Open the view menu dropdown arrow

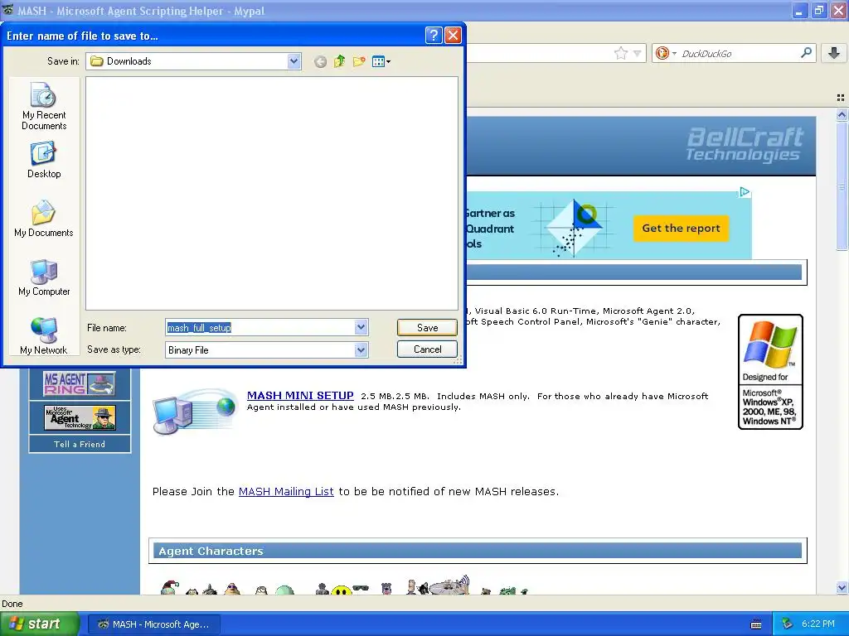tap(388, 61)
